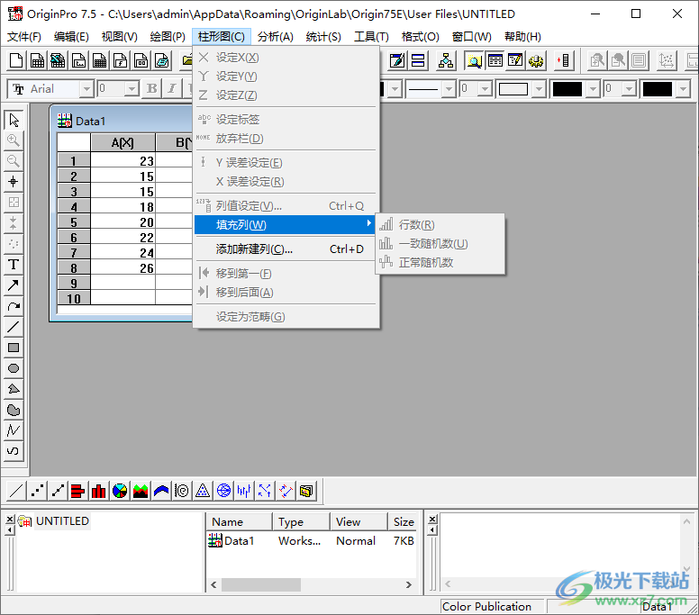Click the Type column header

[x=302, y=521]
